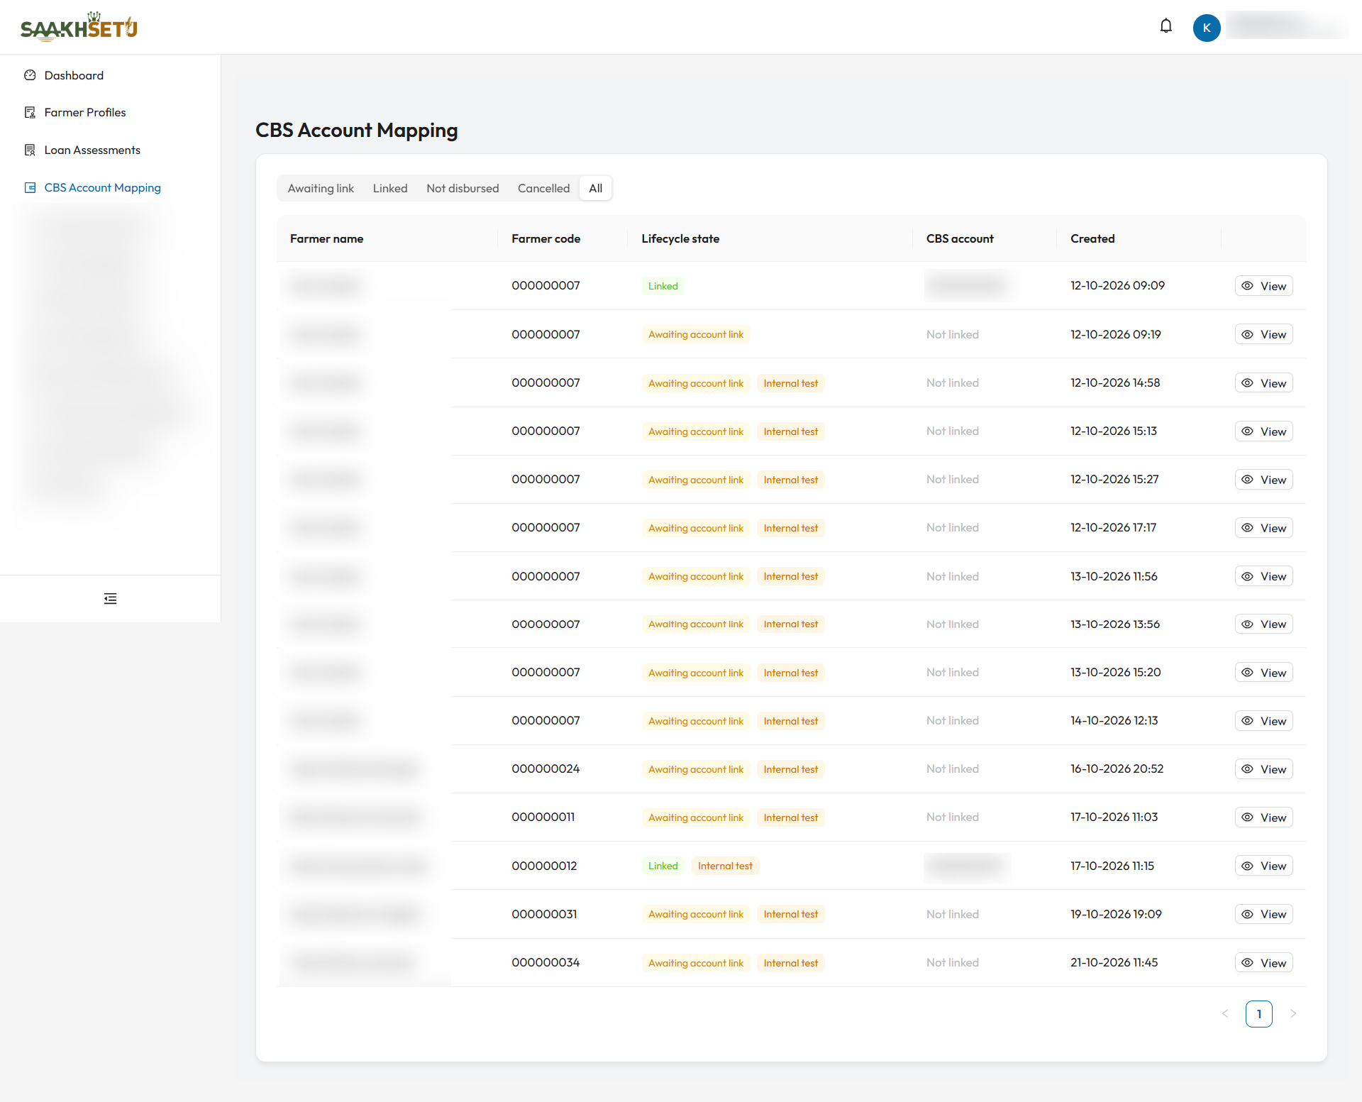Click Awaiting account link badge on 000000034 row

(696, 963)
